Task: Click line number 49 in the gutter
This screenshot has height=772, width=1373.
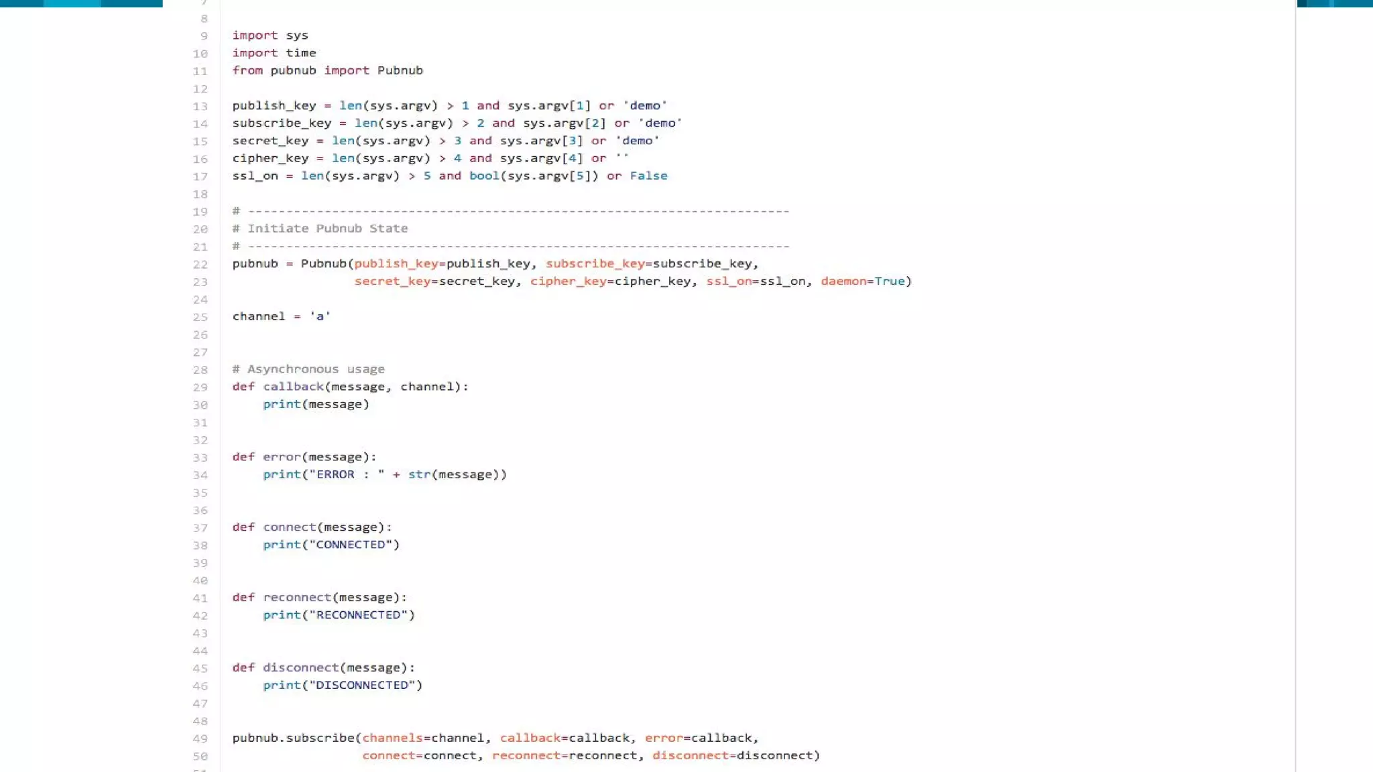Action: 200,738
